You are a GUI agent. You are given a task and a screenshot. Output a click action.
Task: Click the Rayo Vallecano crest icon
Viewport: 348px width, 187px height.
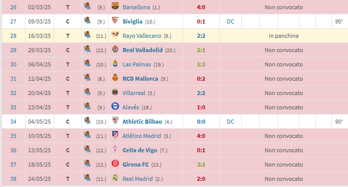[115, 35]
